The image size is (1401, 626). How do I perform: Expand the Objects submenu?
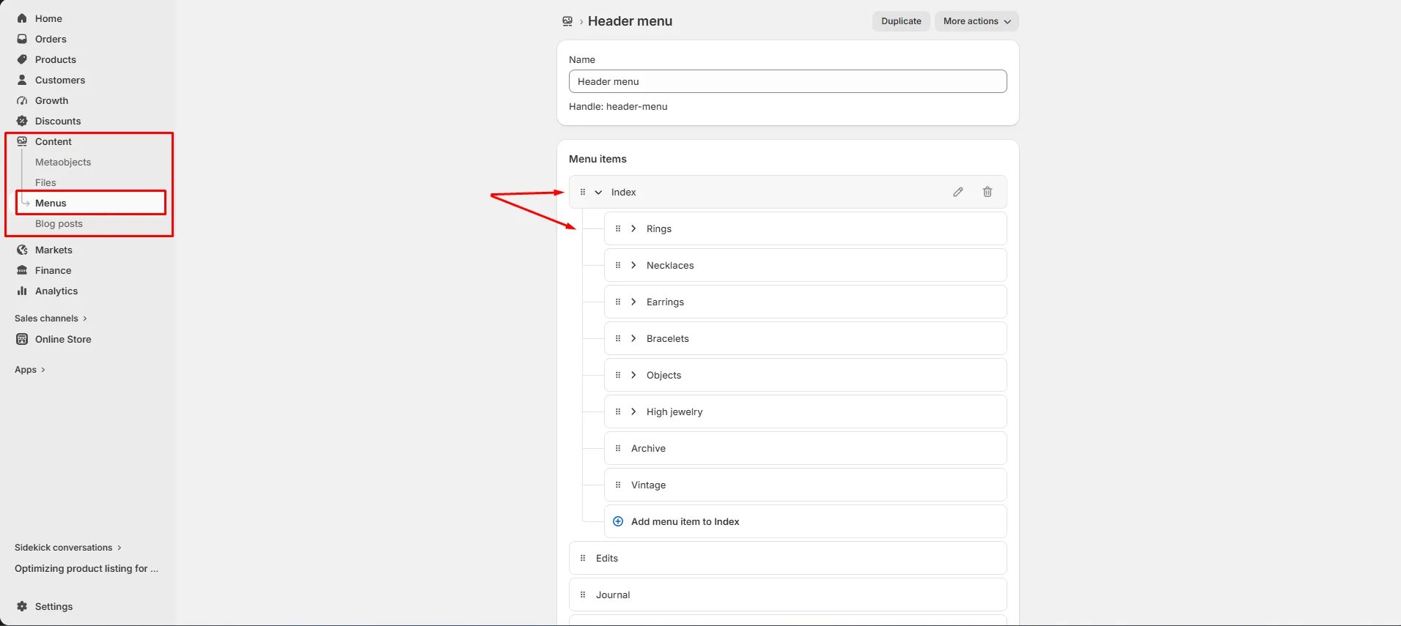(633, 375)
